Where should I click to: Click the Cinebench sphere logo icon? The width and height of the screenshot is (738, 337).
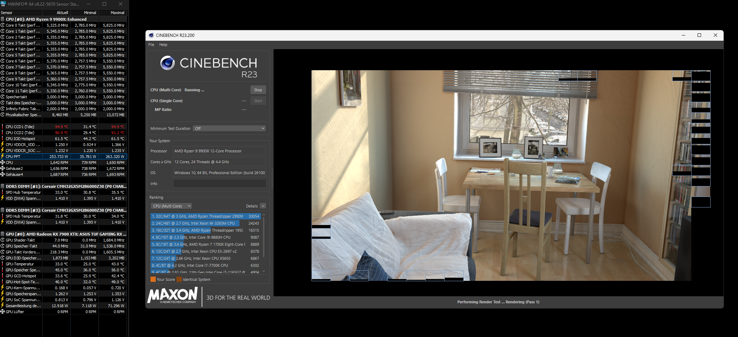[168, 63]
